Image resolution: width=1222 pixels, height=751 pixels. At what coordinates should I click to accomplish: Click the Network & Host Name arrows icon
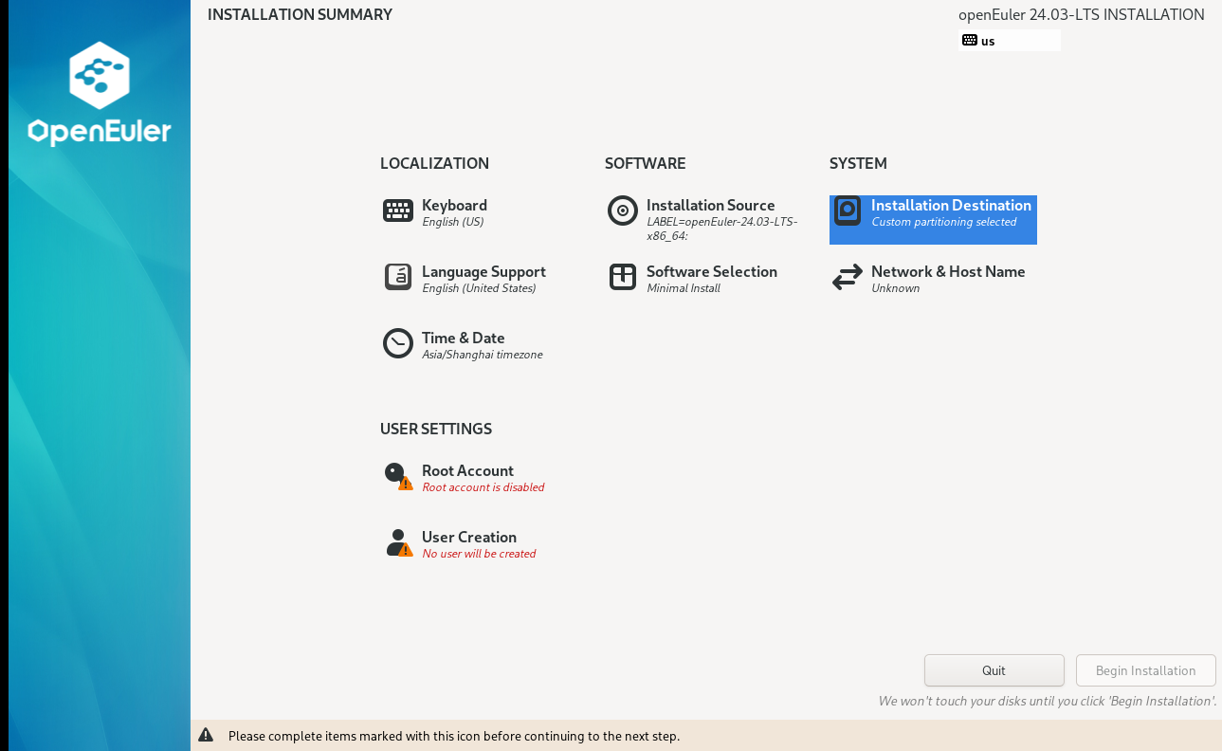point(848,277)
